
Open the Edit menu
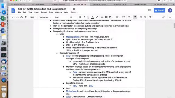25,12
